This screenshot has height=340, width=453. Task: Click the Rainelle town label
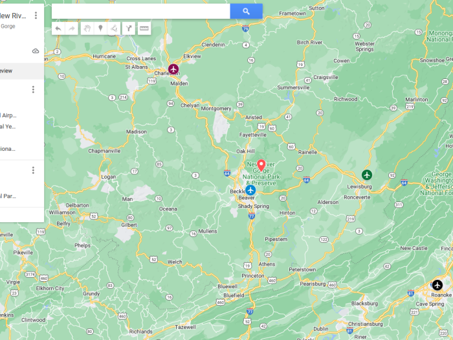[307, 152]
